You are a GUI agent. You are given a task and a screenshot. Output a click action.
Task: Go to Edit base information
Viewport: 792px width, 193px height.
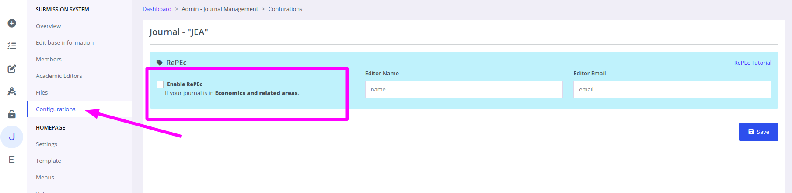(x=65, y=42)
